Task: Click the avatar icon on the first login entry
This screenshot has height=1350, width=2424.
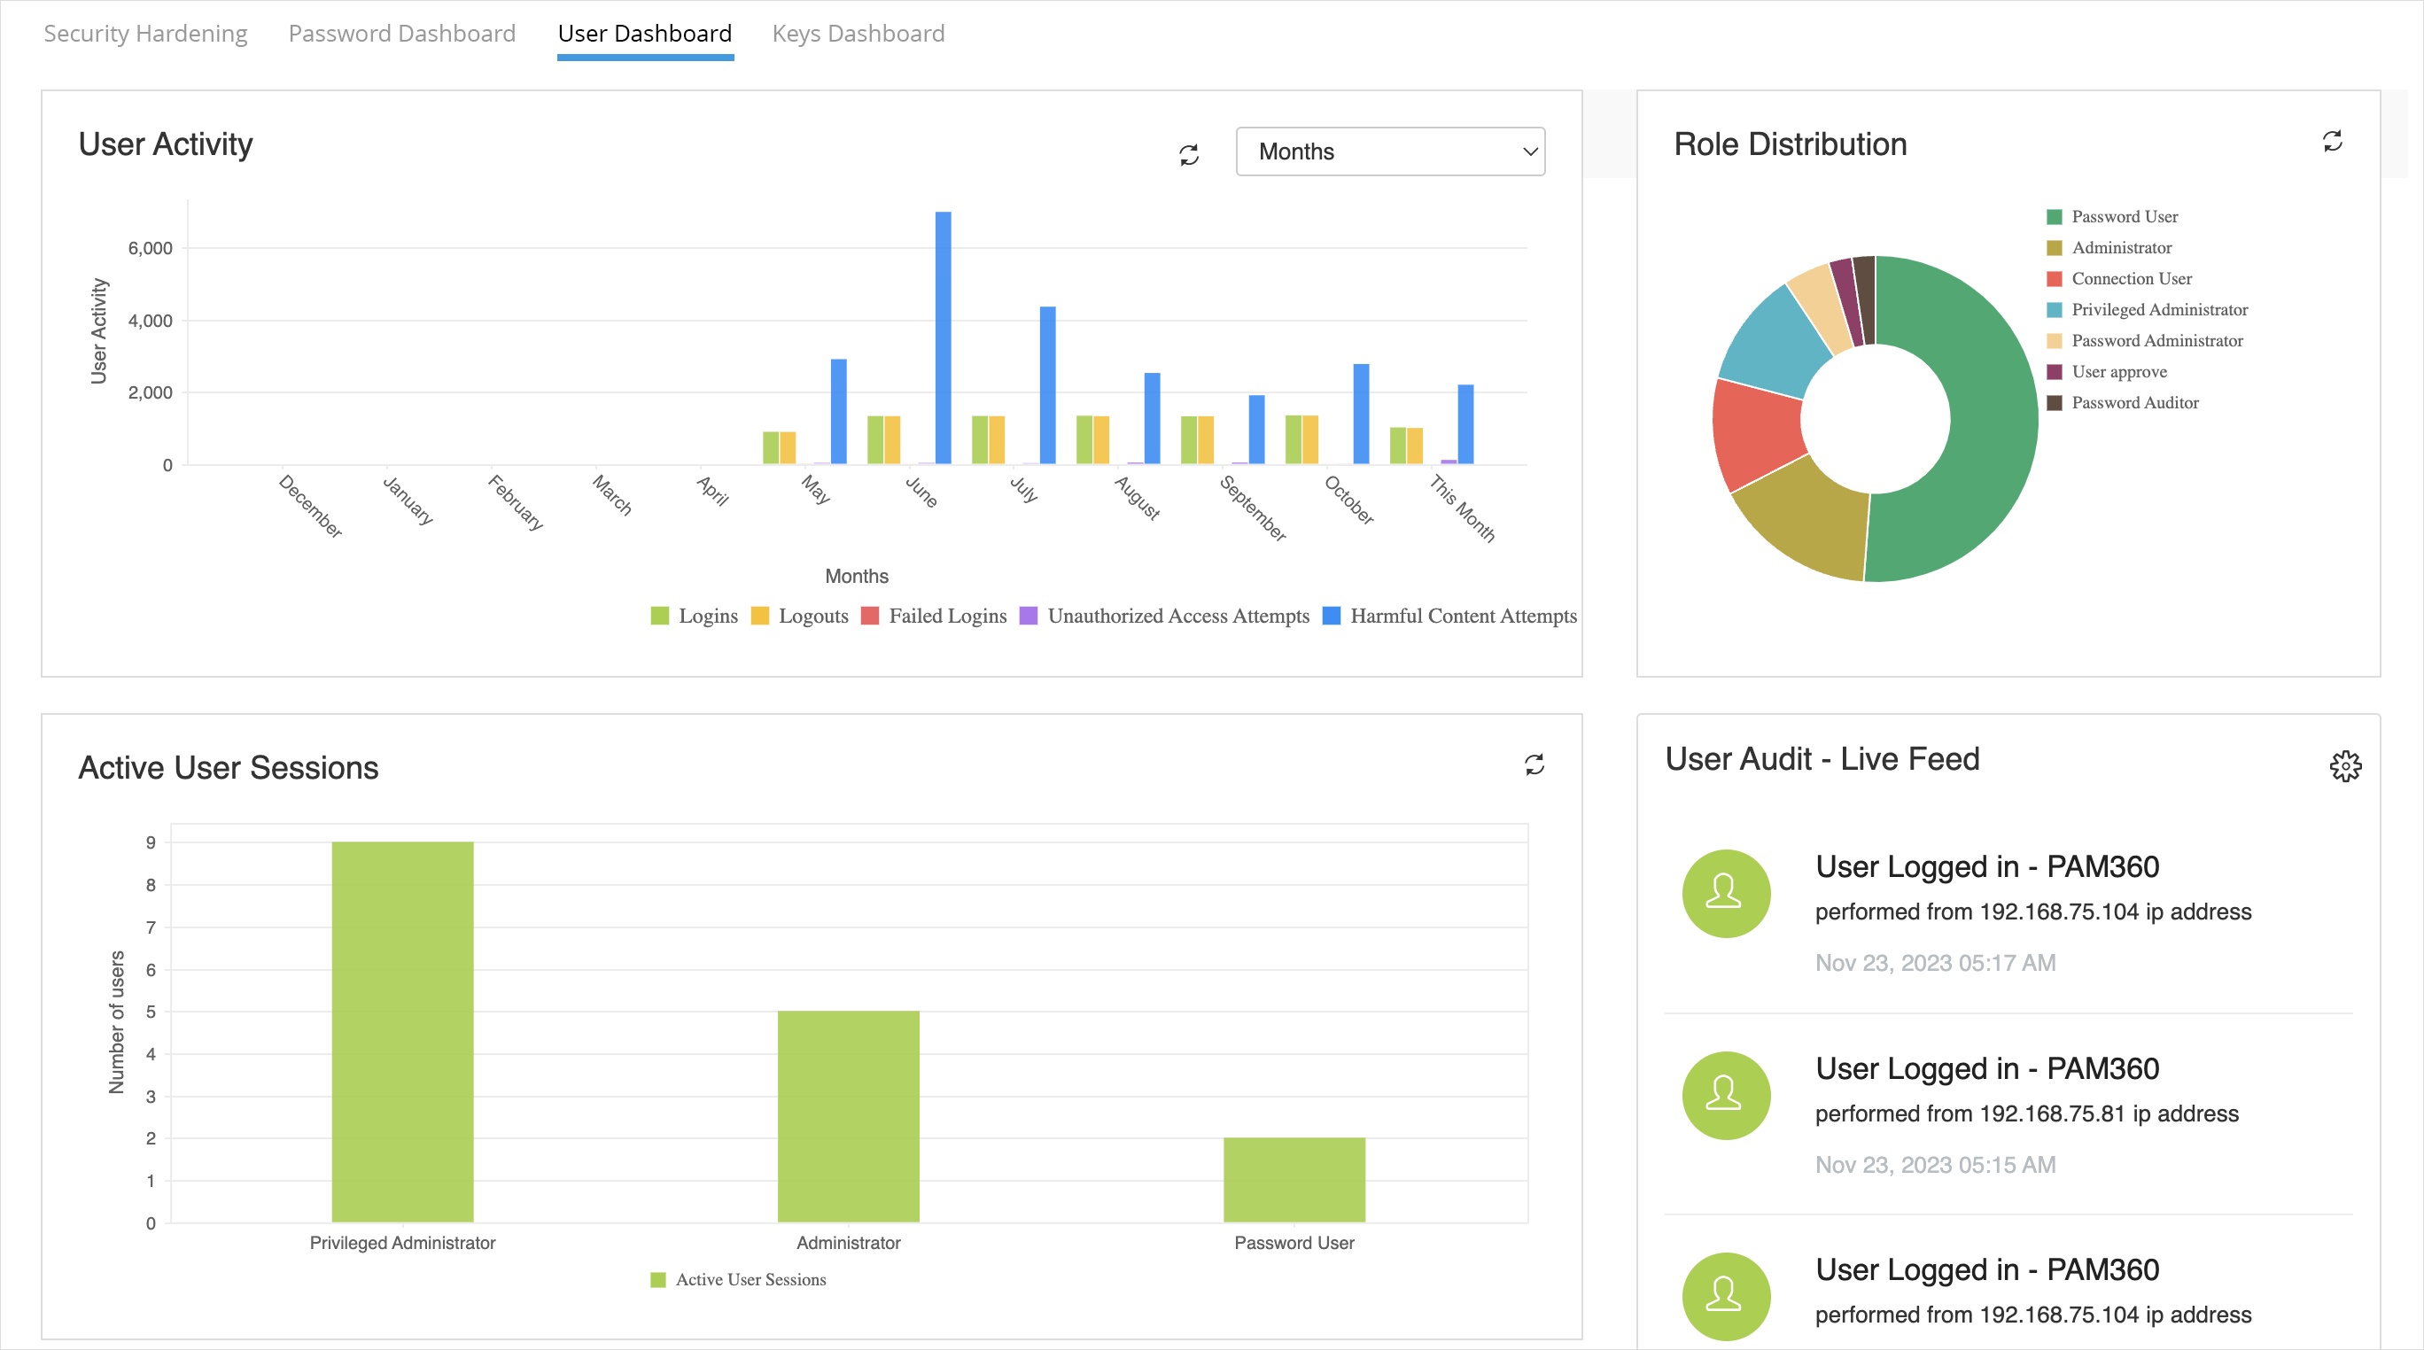Action: coord(1725,893)
